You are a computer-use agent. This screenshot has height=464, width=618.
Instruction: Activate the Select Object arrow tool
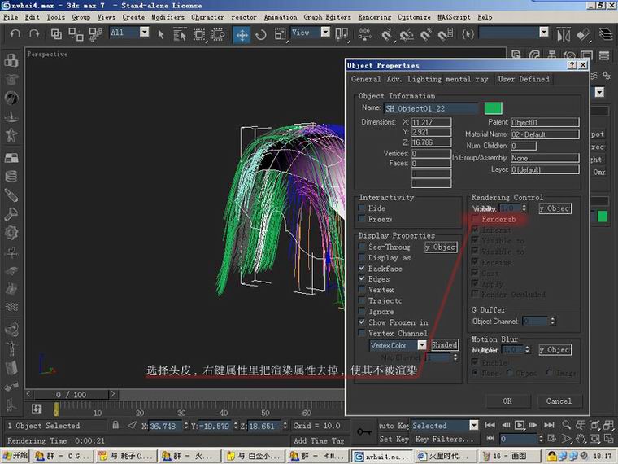point(160,35)
